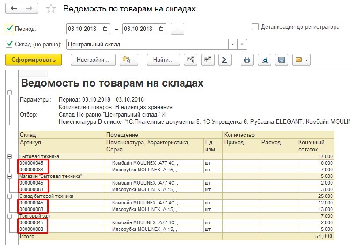Toggle the Склад (не равно) checkbox
The image size is (350, 245).
click(9, 44)
